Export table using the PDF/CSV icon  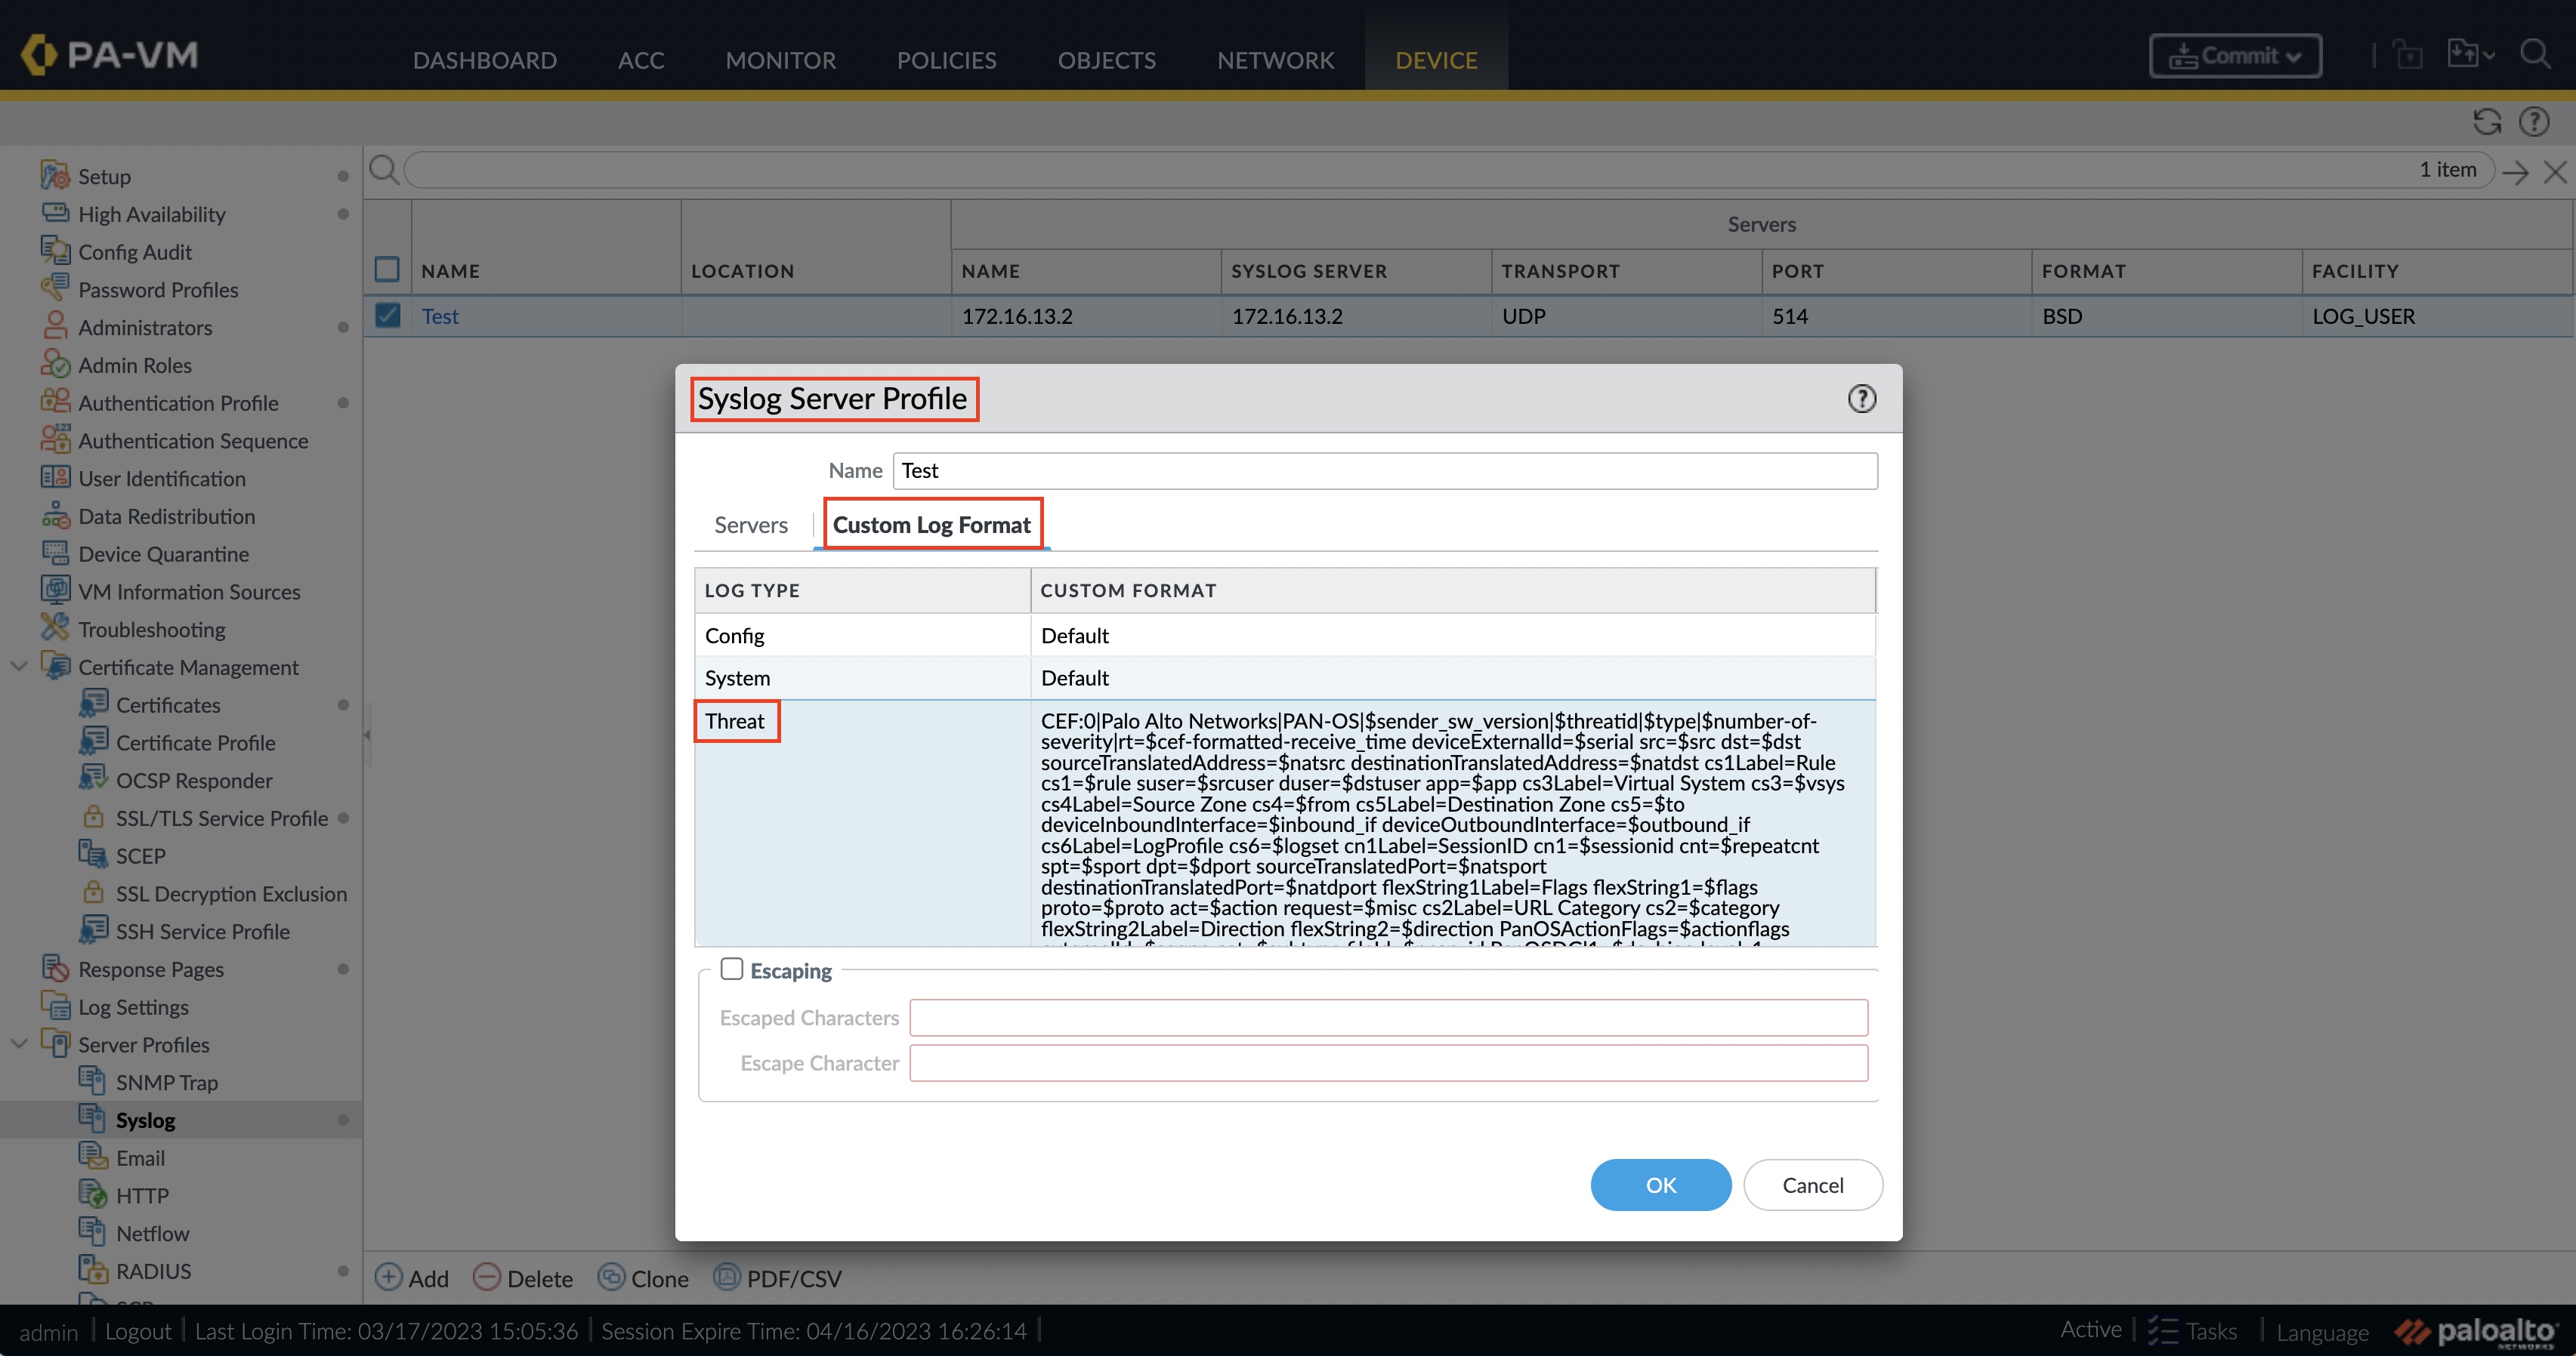pyautogui.click(x=727, y=1277)
